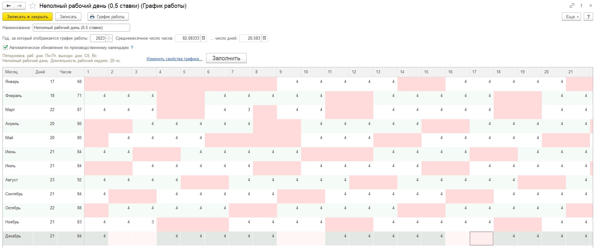Open the Еще dropdown menu
595x248 pixels.
point(571,17)
